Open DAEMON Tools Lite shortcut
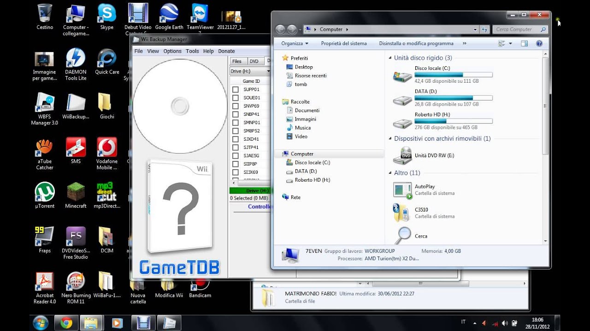This screenshot has width=590, height=331. point(76,64)
